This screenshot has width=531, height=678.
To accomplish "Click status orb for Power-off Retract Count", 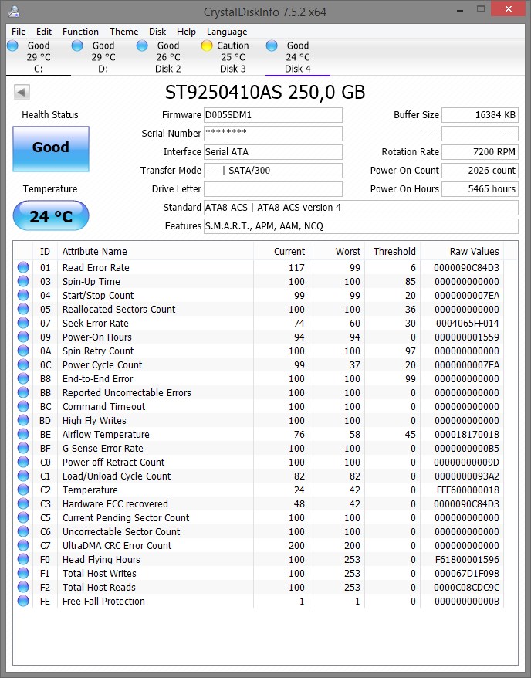I will (x=23, y=462).
